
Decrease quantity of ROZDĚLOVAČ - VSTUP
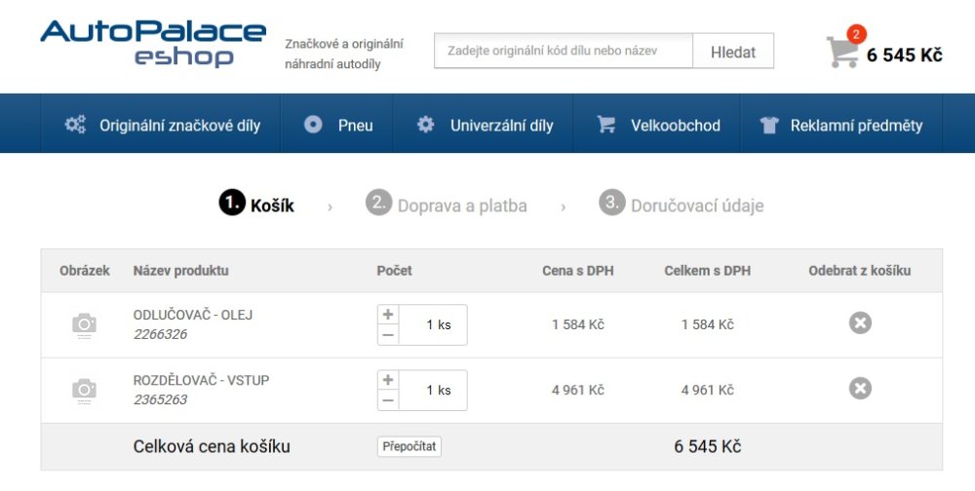click(x=388, y=399)
